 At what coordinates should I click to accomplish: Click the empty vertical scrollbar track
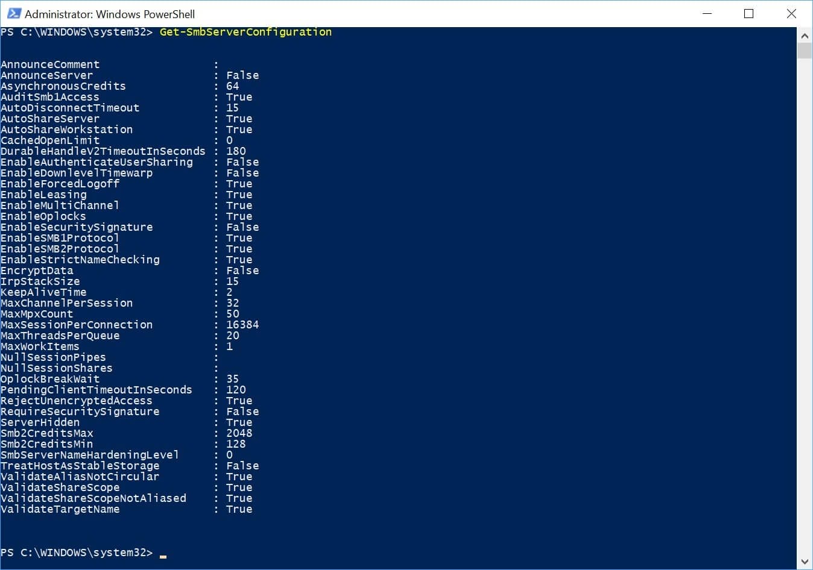tap(805, 301)
